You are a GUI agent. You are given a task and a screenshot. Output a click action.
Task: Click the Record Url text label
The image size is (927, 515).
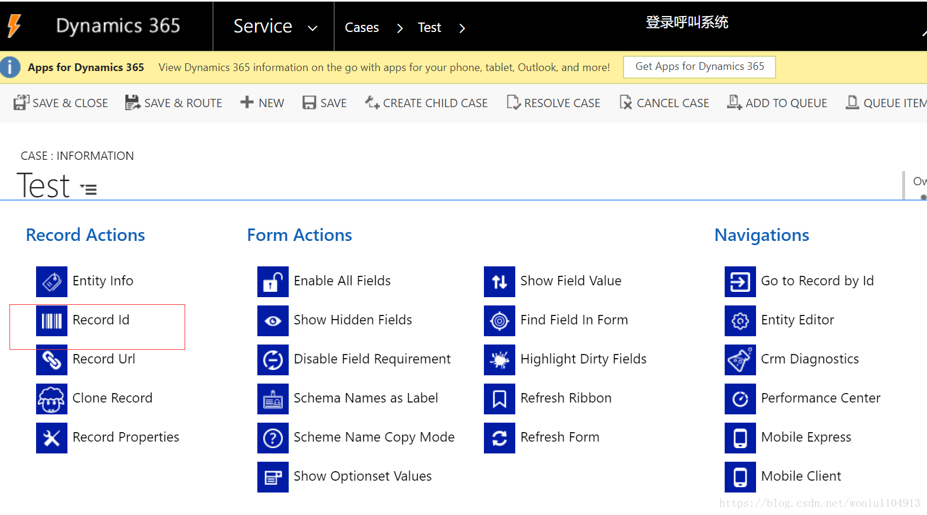(x=104, y=359)
